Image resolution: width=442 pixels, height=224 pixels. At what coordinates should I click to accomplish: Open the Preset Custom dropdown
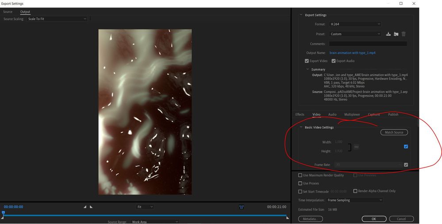coord(355,34)
